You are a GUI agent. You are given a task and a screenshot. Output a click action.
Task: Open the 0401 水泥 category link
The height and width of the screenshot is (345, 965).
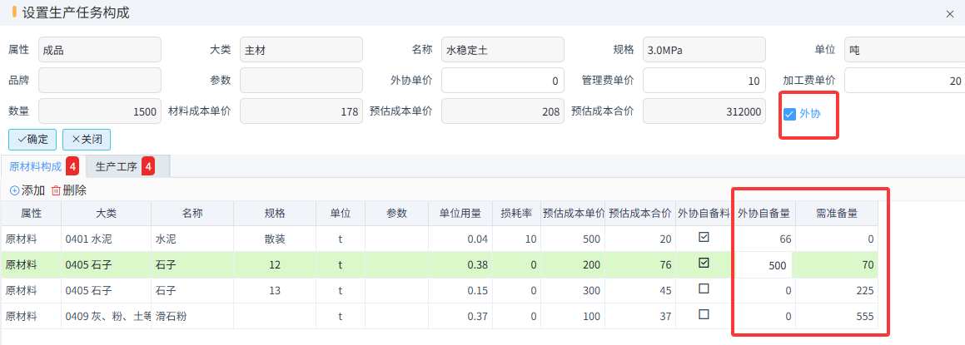point(88,239)
